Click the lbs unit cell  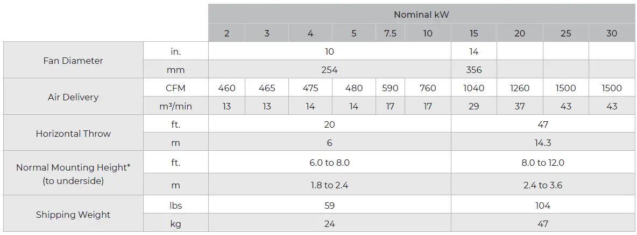point(175,205)
